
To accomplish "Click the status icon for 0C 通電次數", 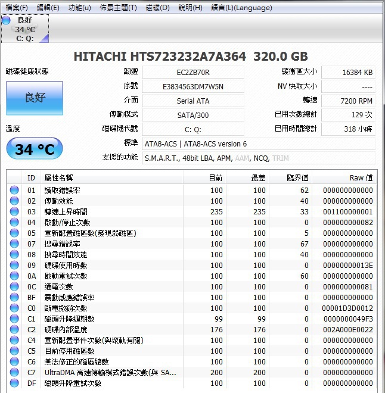I will tap(14, 286).
